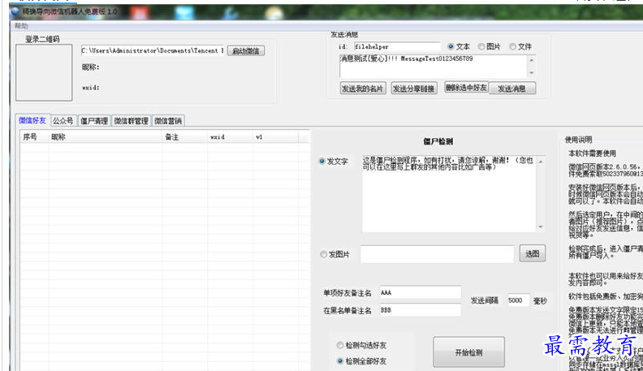643x371 pixels.
Task: Click the 单项好友备注名 field with AAA
Action: [420, 292]
